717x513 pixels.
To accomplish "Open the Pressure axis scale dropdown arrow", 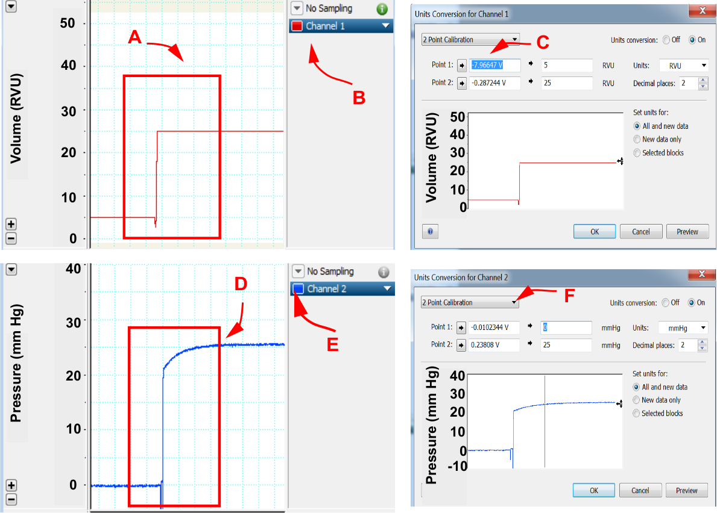I will click(11, 269).
